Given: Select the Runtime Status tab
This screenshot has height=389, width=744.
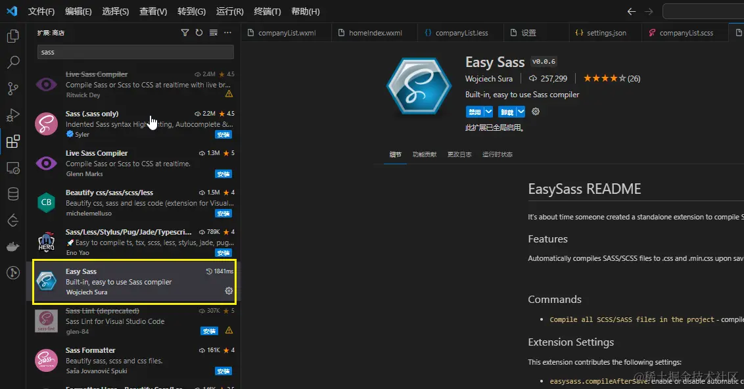Looking at the screenshot, I should (x=498, y=154).
